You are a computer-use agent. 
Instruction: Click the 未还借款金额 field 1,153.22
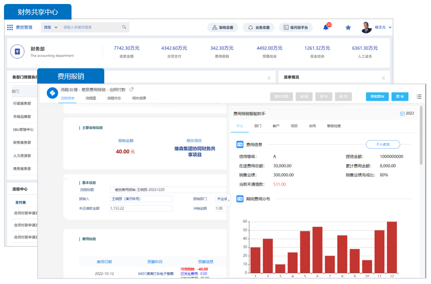click(141, 209)
